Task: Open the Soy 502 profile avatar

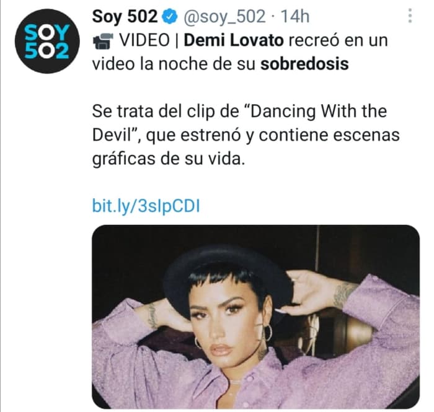Action: click(47, 41)
